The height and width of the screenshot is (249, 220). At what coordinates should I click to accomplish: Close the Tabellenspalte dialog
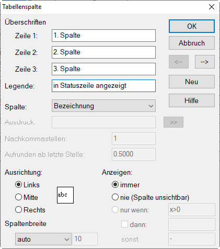(x=212, y=7)
